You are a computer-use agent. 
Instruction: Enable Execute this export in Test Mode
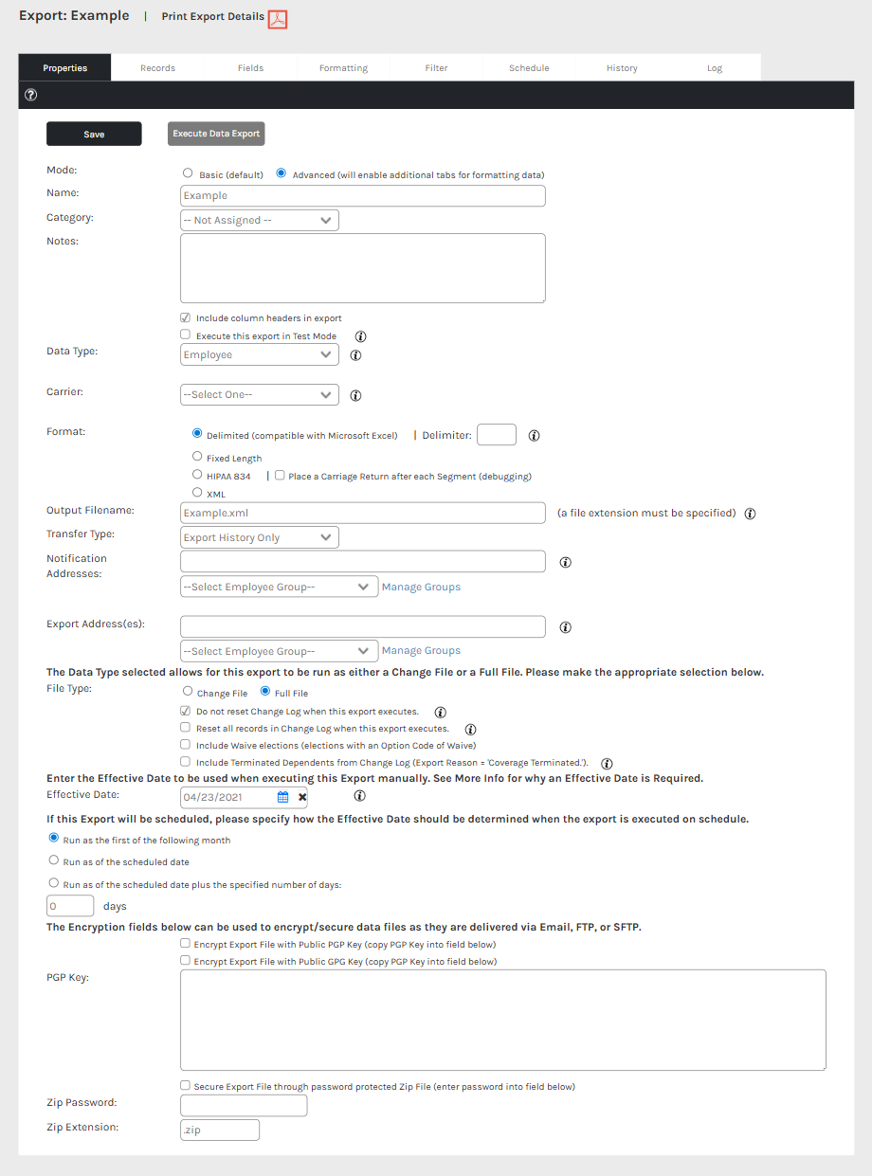coord(186,335)
